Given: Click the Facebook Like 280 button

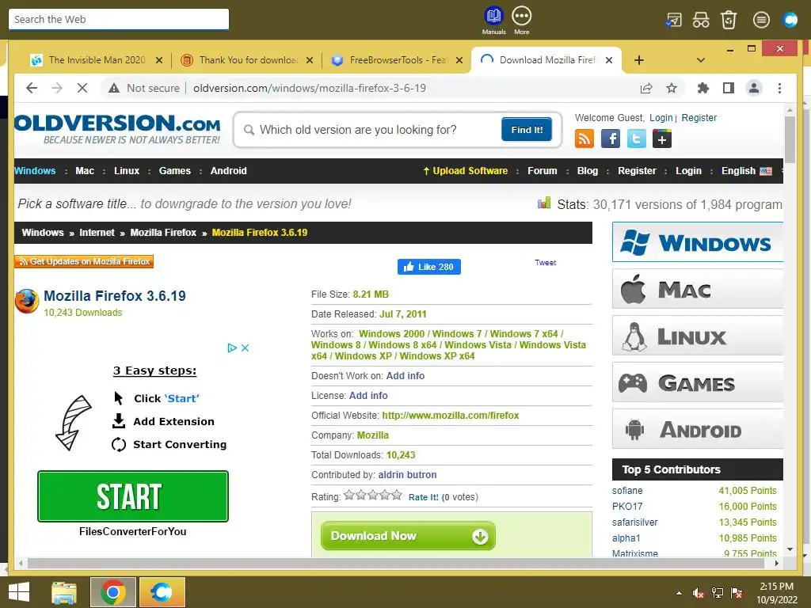Looking at the screenshot, I should pyautogui.click(x=428, y=267).
